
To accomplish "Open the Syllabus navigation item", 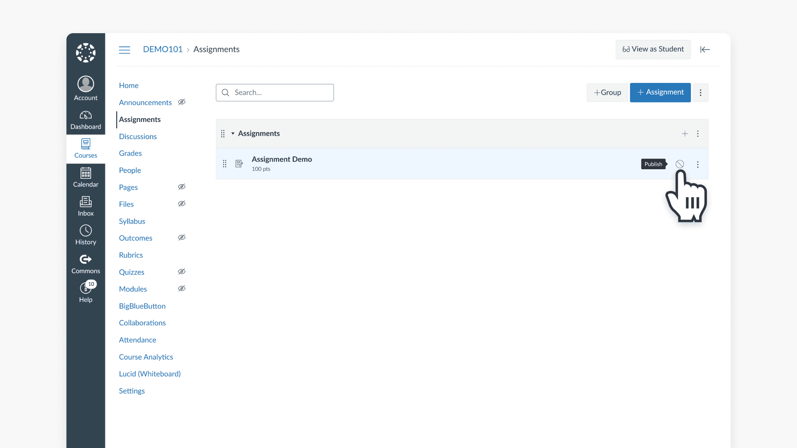I will coord(132,221).
